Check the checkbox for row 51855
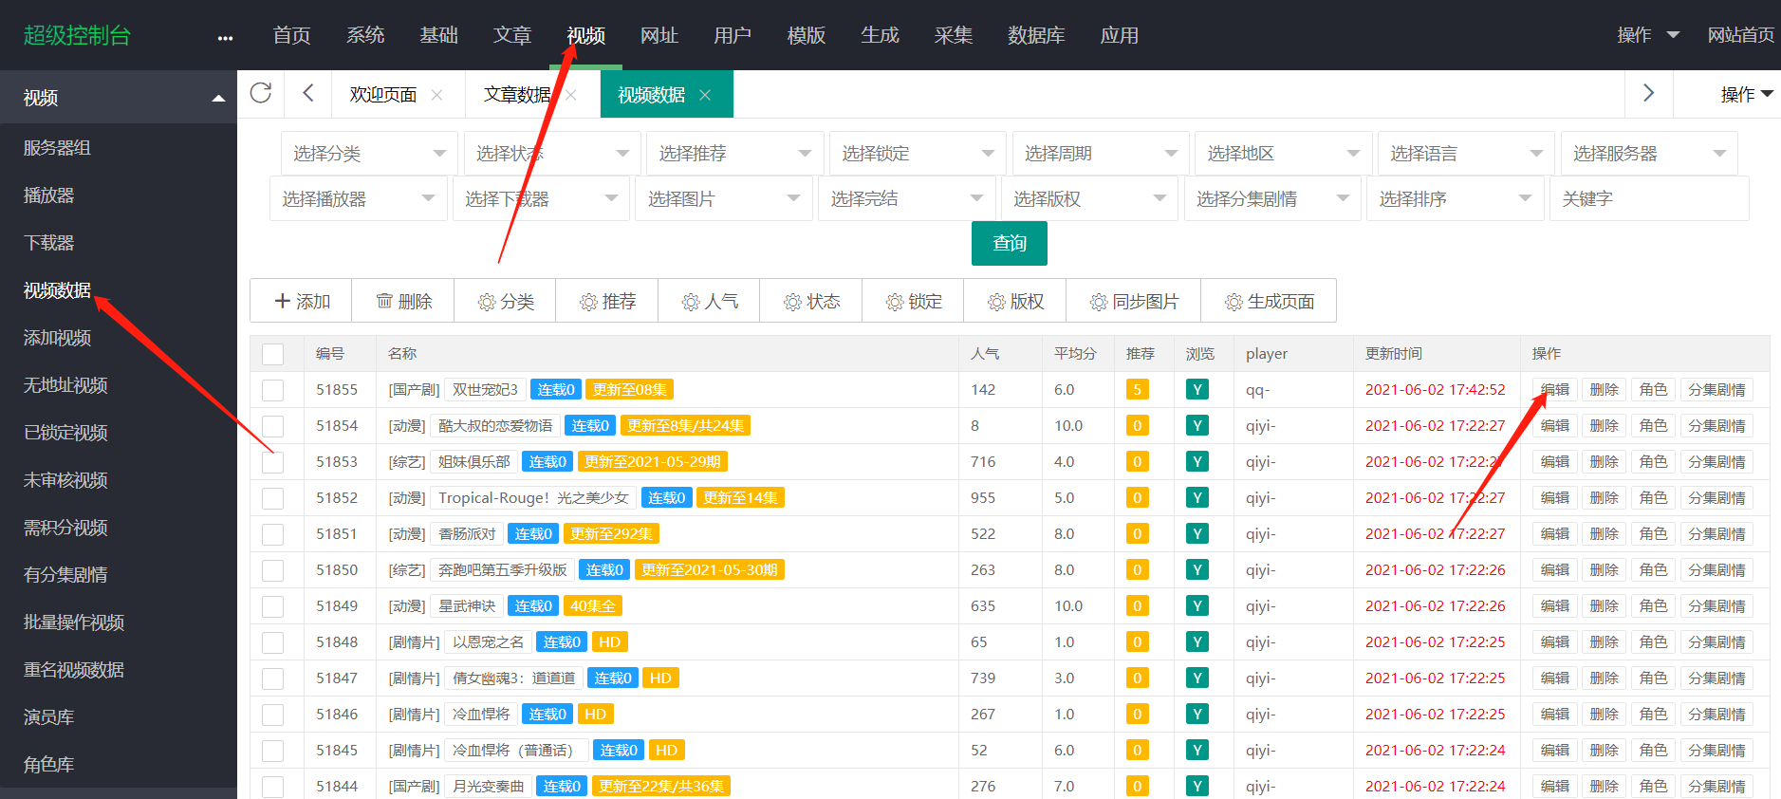Viewport: 1781px width, 799px height. coord(273,390)
